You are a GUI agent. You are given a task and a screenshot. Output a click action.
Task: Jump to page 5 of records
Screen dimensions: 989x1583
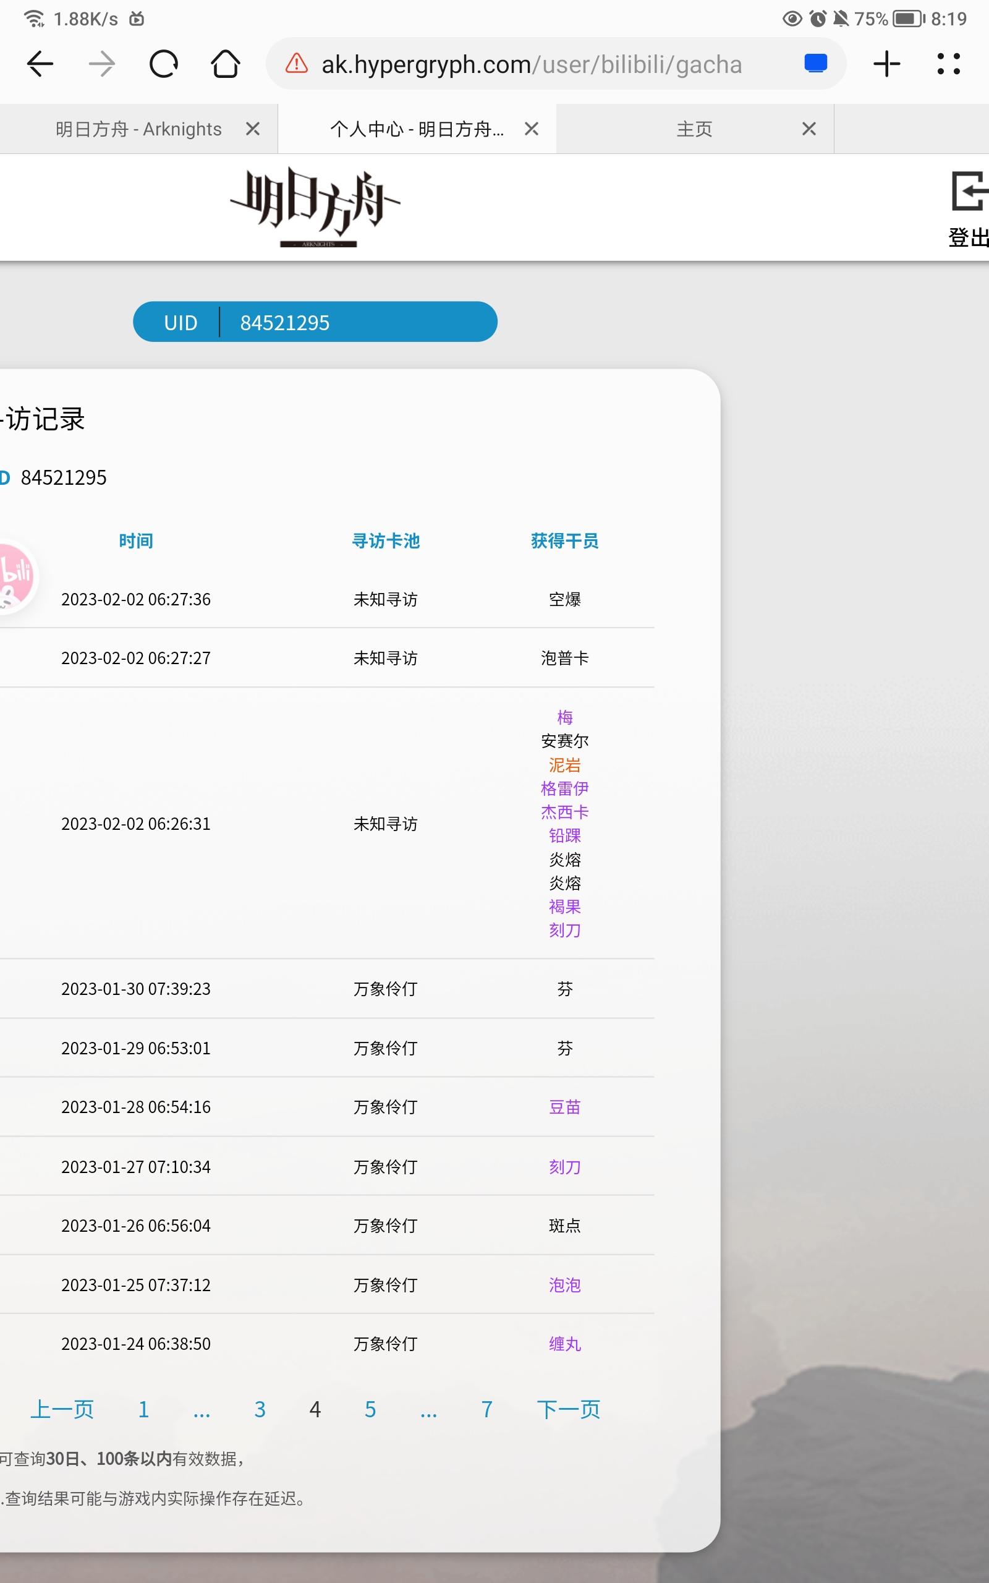click(x=370, y=1409)
